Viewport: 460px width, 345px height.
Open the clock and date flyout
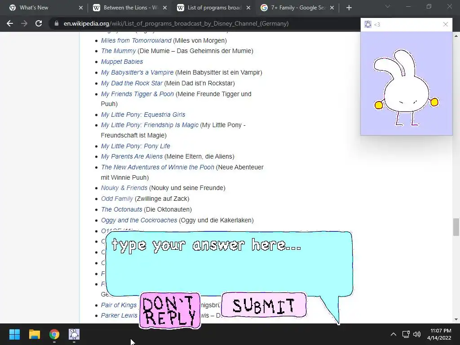(439, 334)
